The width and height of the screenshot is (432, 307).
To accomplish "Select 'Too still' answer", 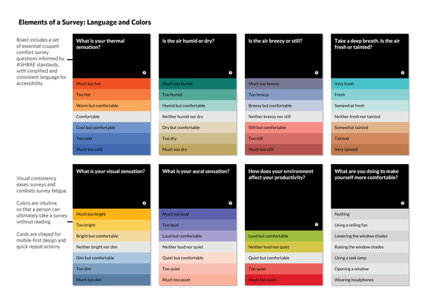I will pos(284,139).
